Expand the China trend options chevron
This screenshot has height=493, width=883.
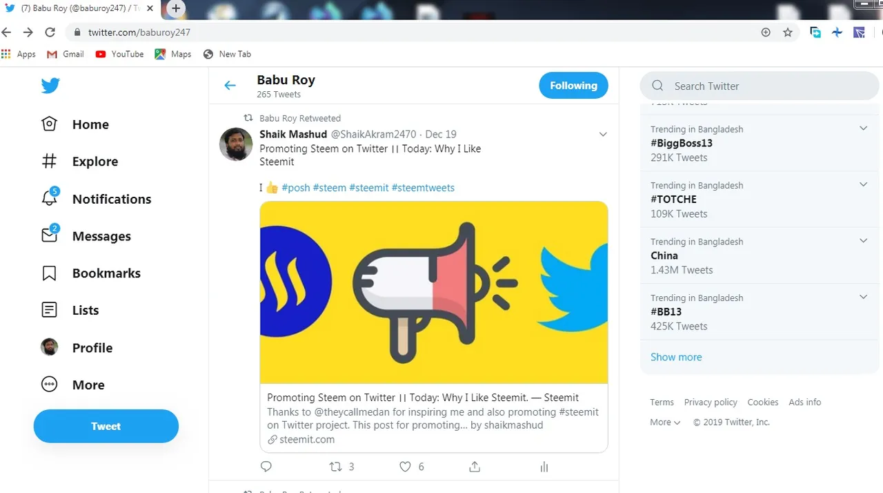coord(863,240)
